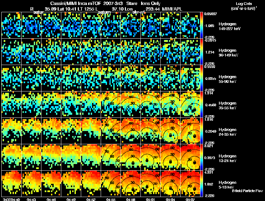Viewport: 265px width, 201px height.
Task: Open the 13-24 keV image panel at 04:52
Action: 91,157
